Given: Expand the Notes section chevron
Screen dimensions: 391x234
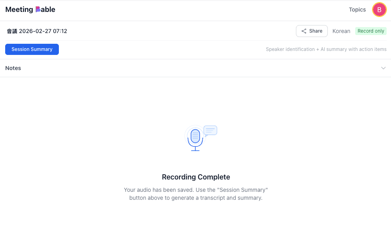Looking at the screenshot, I should (x=383, y=68).
